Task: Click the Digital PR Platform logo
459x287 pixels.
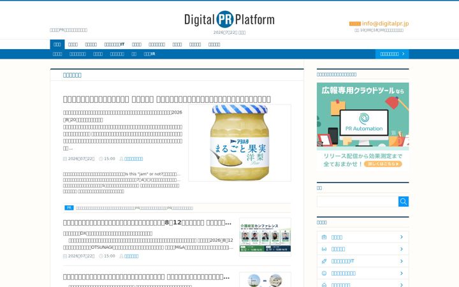Action: (229, 19)
